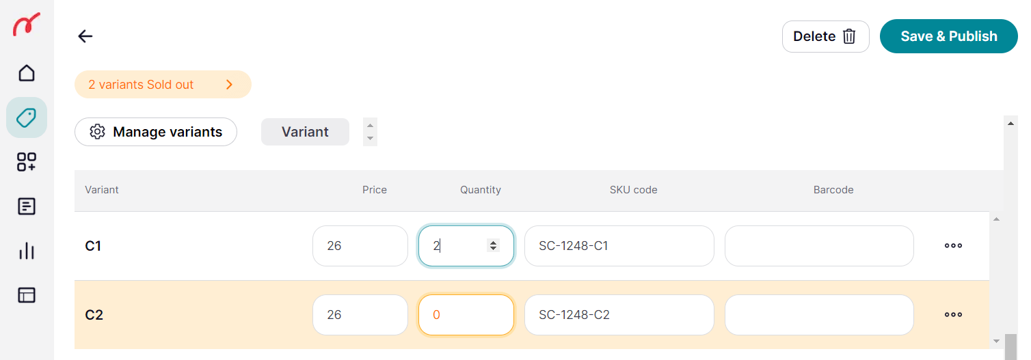Click the Manage variants button
This screenshot has width=1031, height=360.
(x=156, y=132)
